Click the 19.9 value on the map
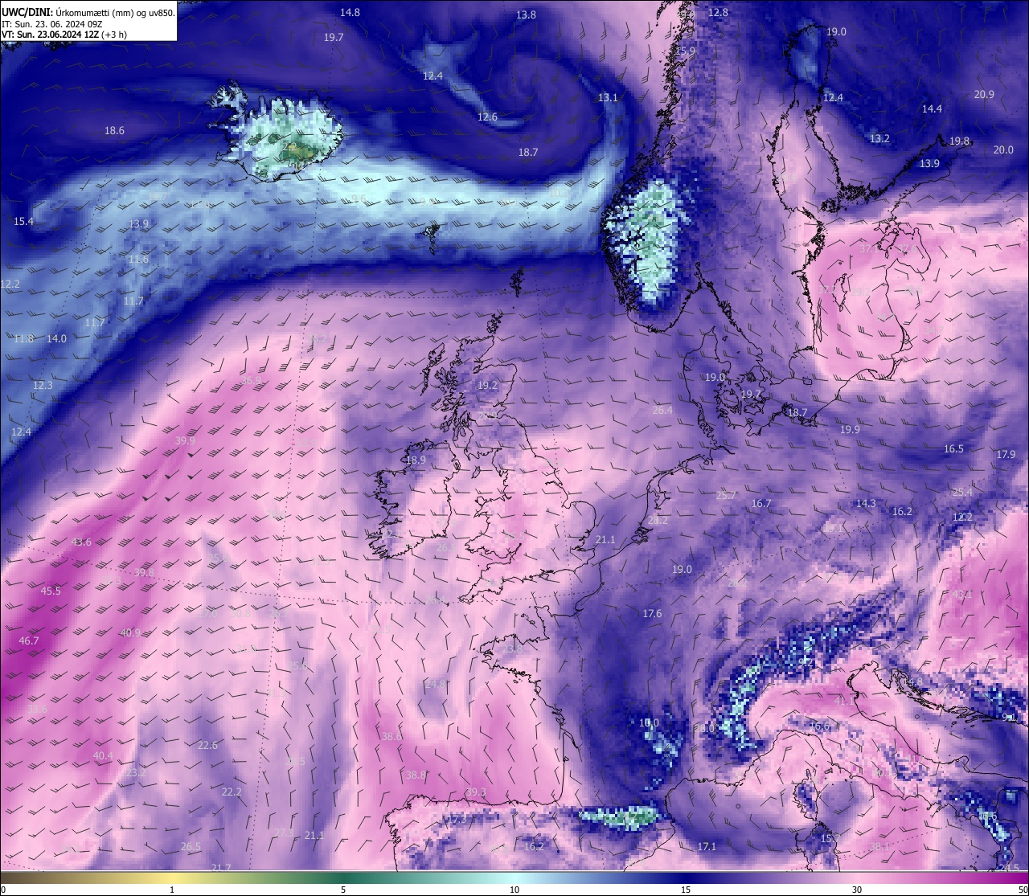The height and width of the screenshot is (896, 1029). (850, 429)
